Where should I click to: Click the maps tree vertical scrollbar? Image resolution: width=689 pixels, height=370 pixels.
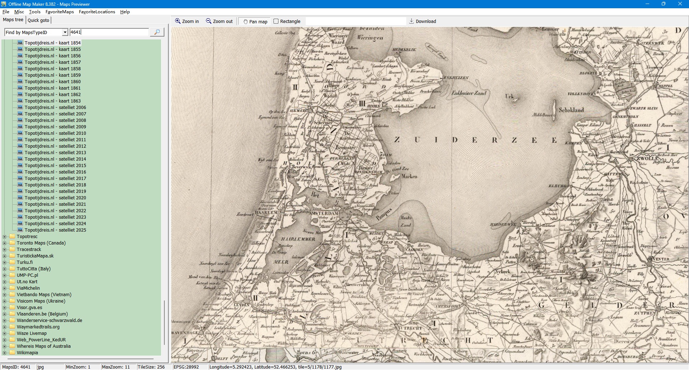(x=164, y=322)
